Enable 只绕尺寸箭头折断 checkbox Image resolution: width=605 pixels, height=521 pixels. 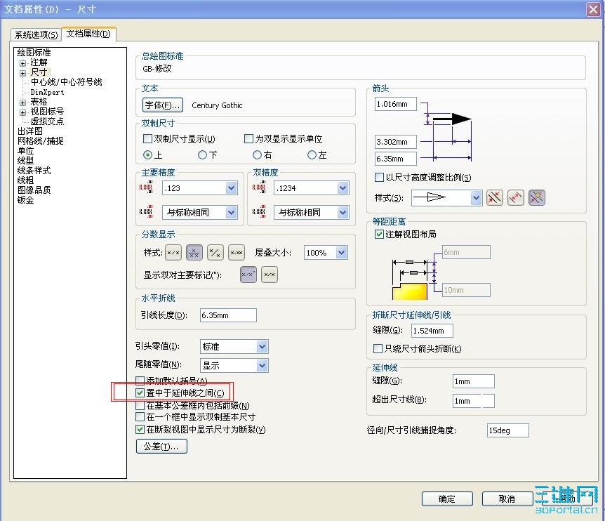click(x=378, y=349)
